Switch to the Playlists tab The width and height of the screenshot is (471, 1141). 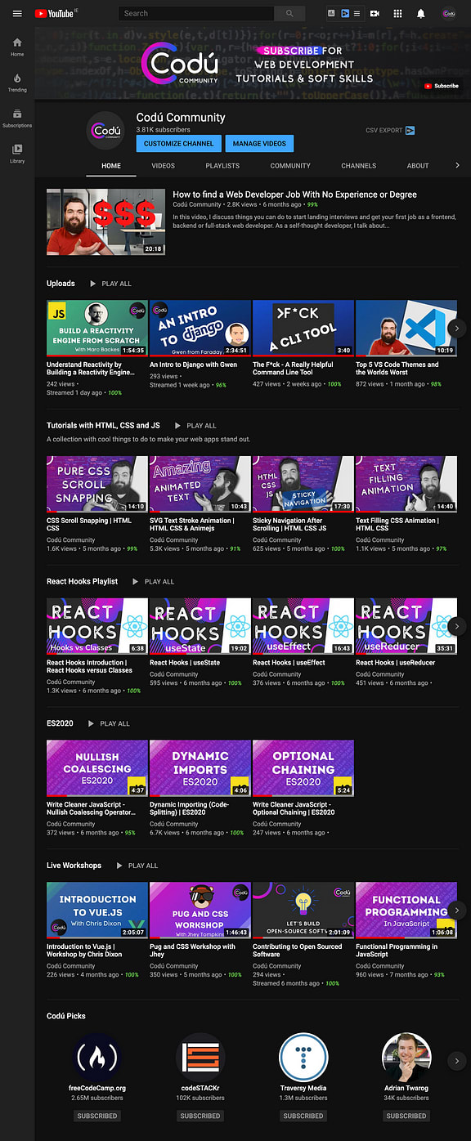click(x=222, y=166)
